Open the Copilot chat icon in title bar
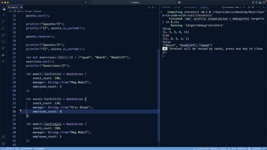The height and width of the screenshot is (150, 267). pos(179,2)
